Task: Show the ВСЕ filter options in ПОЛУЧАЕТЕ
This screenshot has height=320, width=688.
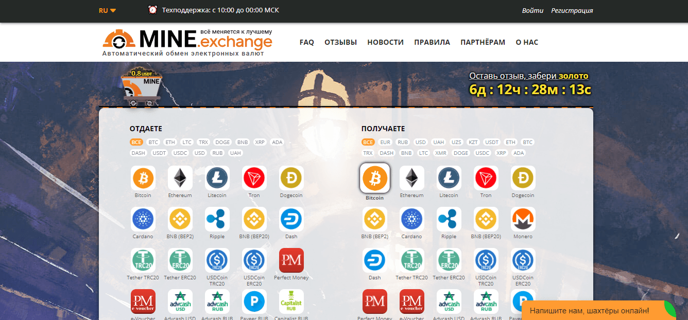Action: point(368,142)
